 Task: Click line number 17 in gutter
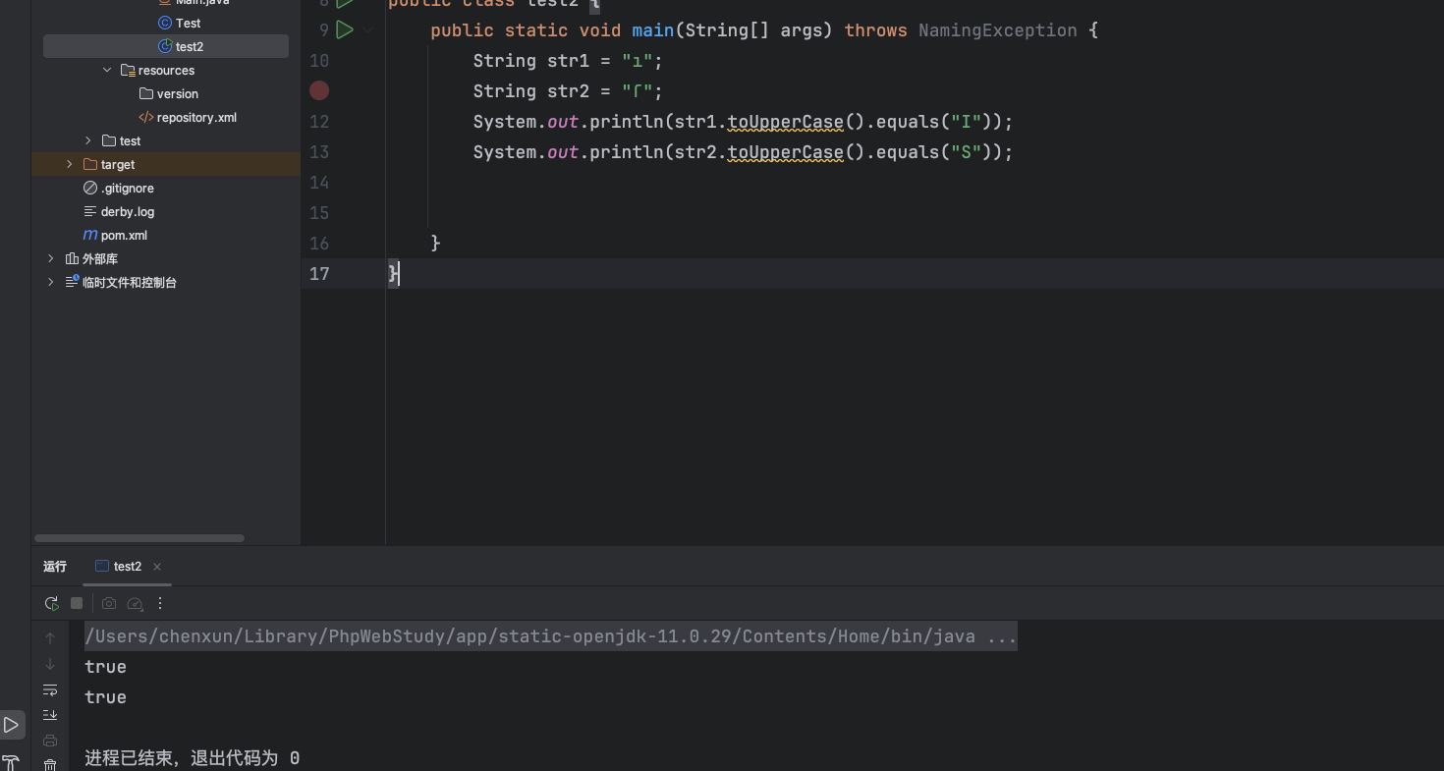[319, 274]
